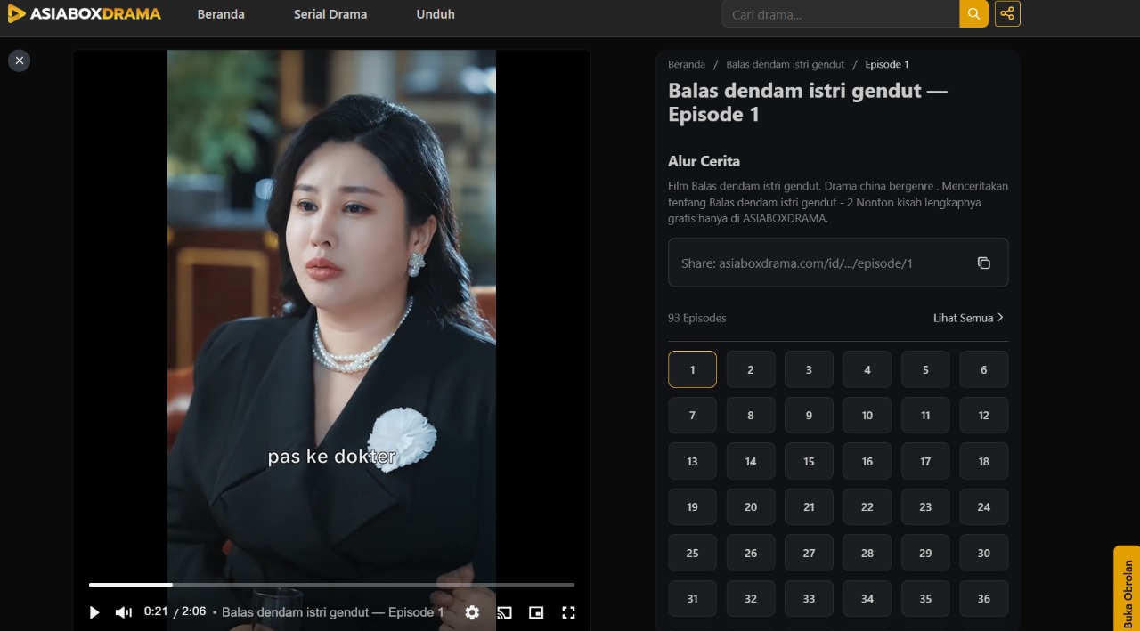
Task: Select episode 9 button
Action: (x=809, y=415)
